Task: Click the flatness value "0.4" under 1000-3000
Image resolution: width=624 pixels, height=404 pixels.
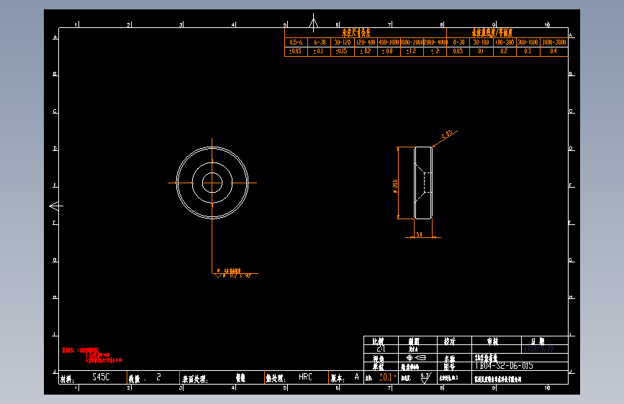Action: [x=554, y=51]
